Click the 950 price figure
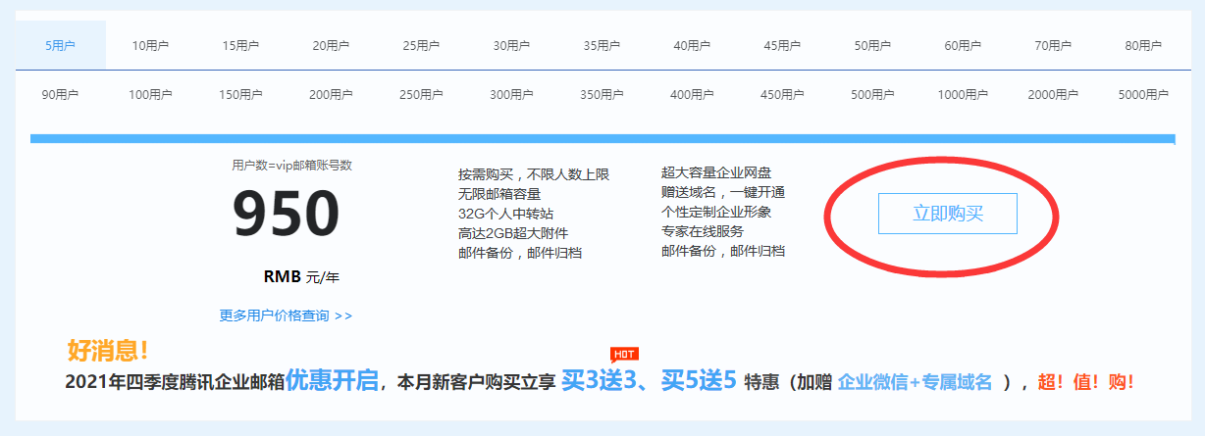The height and width of the screenshot is (436, 1205). [x=286, y=213]
